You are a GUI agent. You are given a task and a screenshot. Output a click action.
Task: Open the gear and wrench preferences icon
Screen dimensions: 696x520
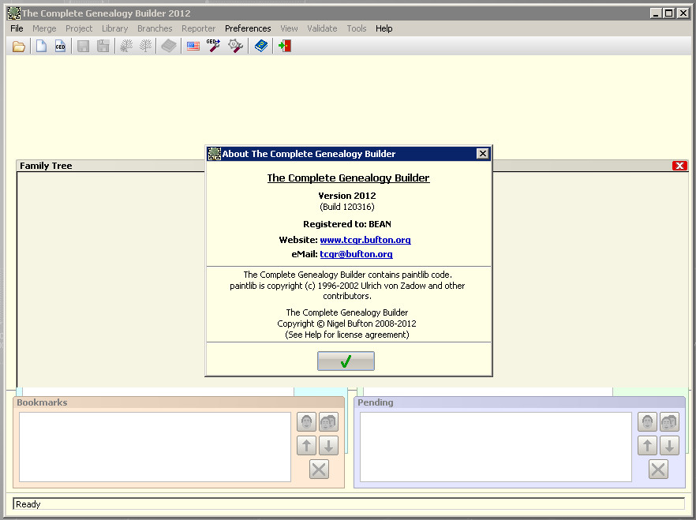(x=235, y=46)
